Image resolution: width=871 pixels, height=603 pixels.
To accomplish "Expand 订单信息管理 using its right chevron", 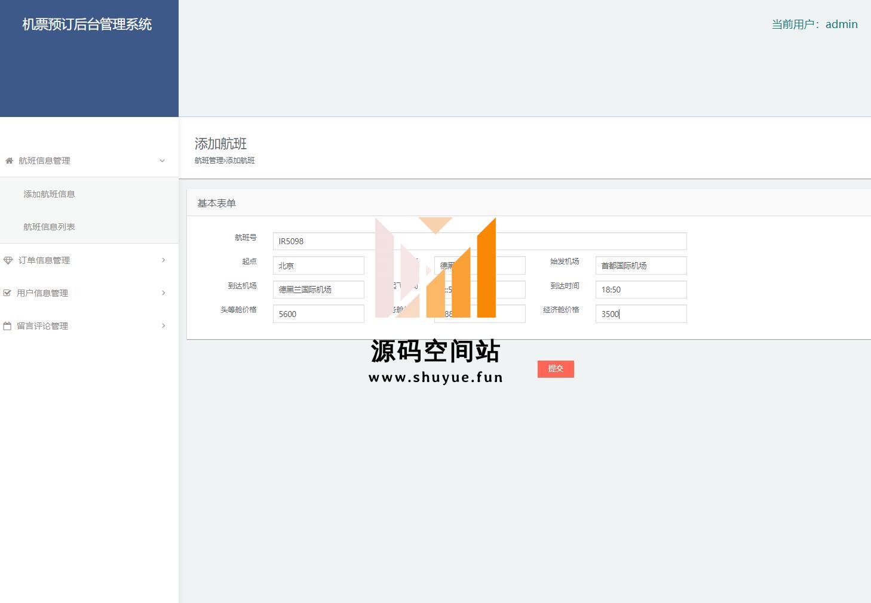I will (163, 260).
